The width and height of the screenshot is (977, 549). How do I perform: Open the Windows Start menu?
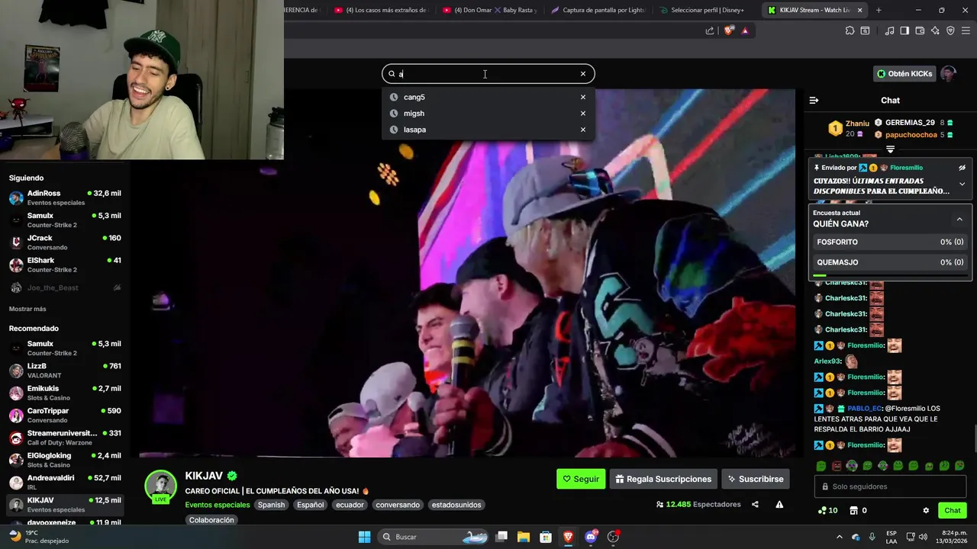pyautogui.click(x=365, y=537)
